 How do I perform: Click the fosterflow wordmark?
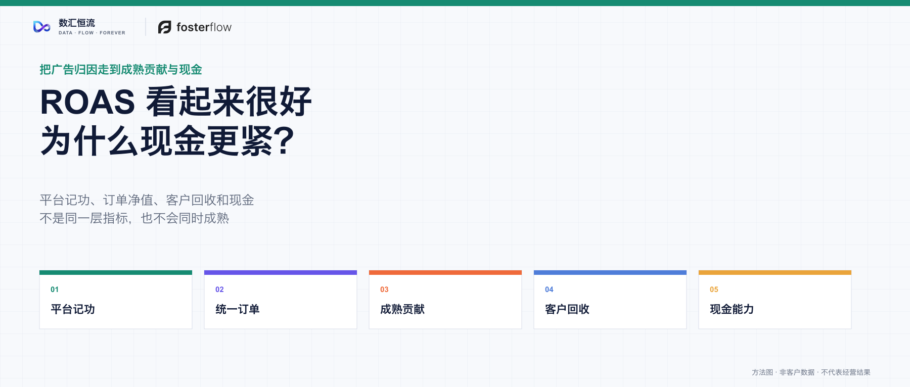[204, 27]
